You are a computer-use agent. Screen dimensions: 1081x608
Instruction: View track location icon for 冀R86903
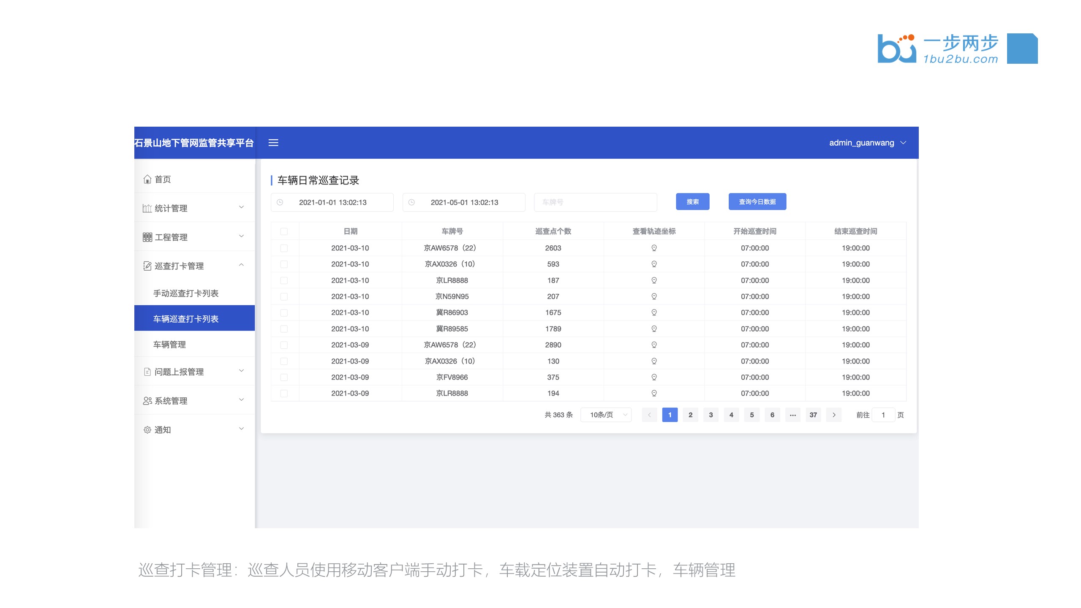tap(654, 312)
